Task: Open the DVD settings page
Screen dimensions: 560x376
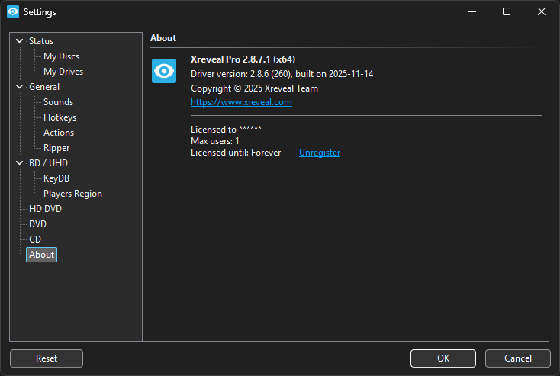Action: pos(37,224)
